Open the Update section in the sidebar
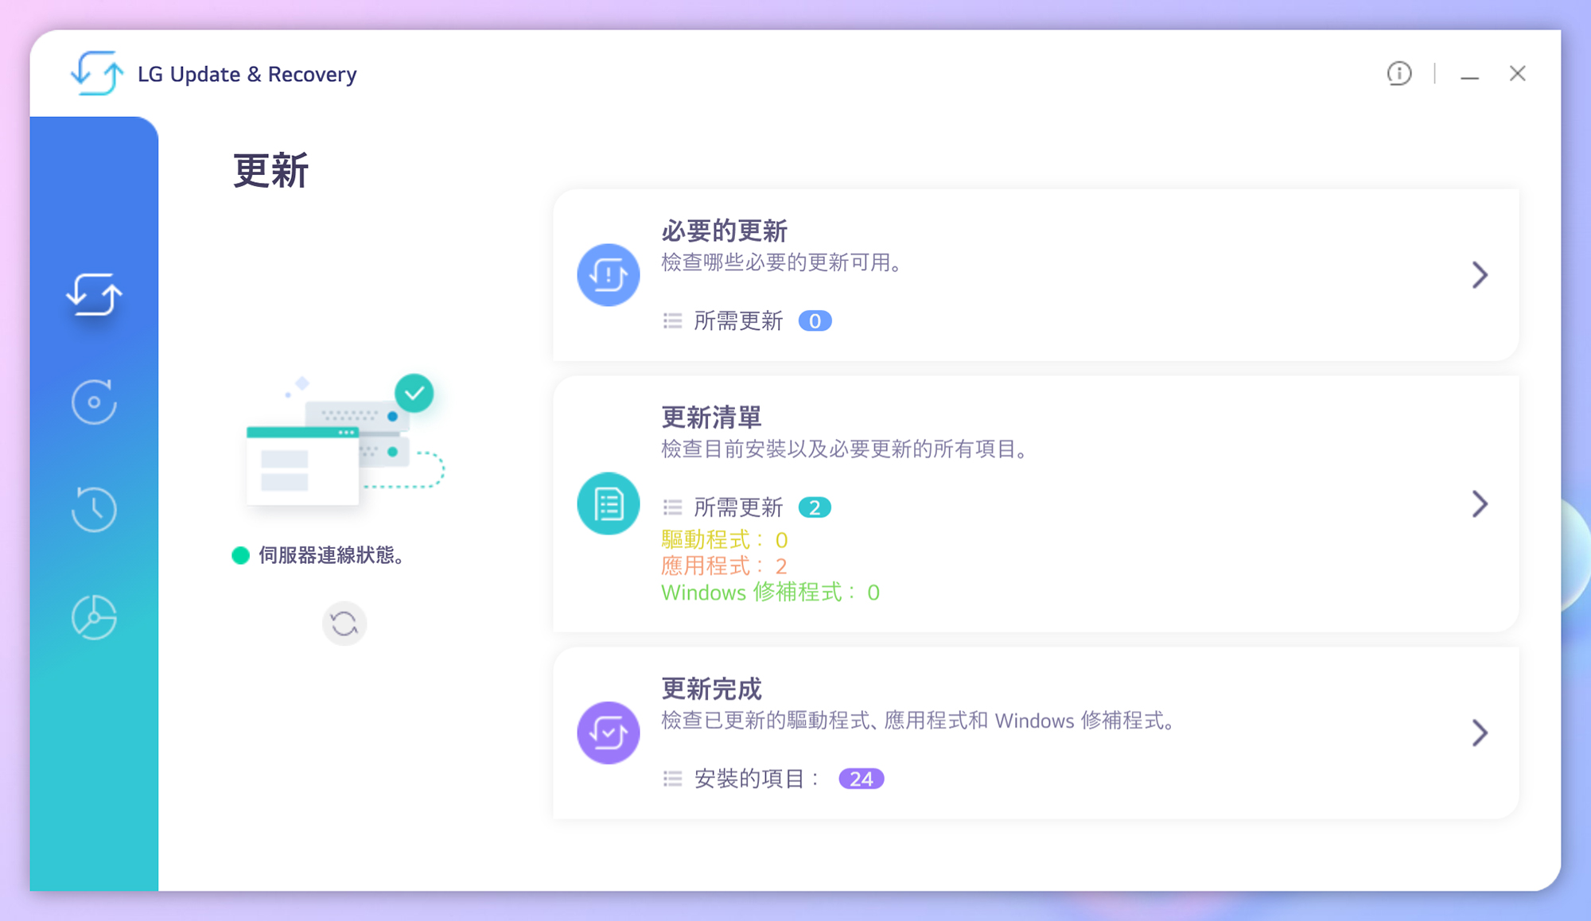Image resolution: width=1591 pixels, height=921 pixels. click(94, 294)
